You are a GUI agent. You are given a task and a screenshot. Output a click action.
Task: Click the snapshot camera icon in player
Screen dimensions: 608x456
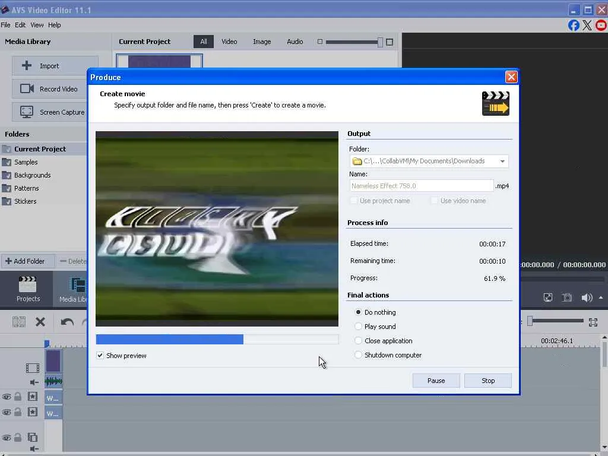(x=567, y=298)
